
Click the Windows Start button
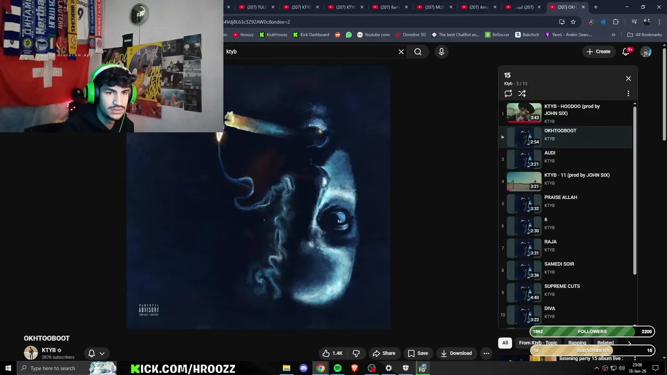click(x=8, y=368)
